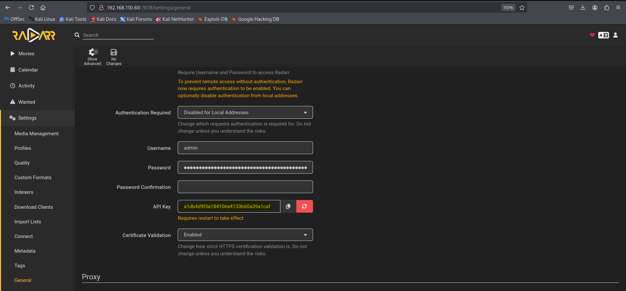The height and width of the screenshot is (291, 626).
Task: Copy the API key to clipboard
Action: [288, 206]
